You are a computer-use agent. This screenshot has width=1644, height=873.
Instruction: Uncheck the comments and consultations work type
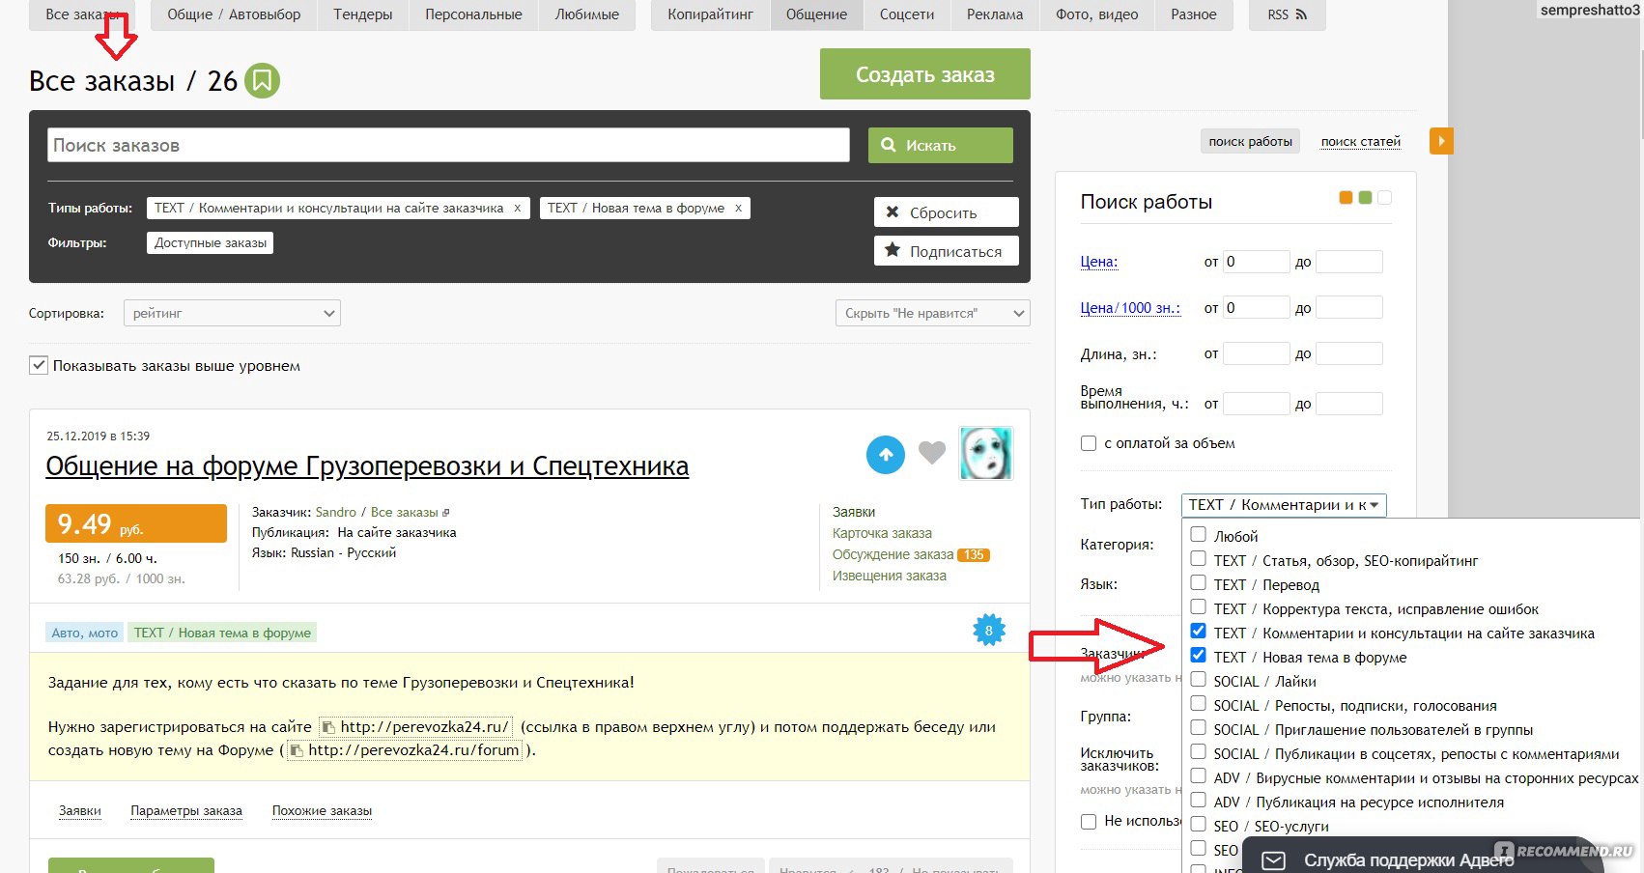click(1199, 631)
